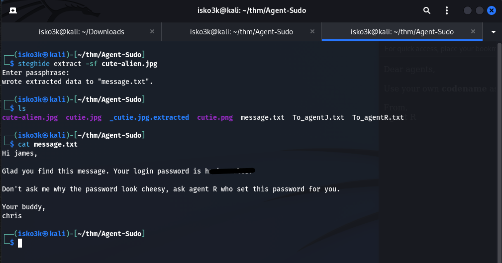This screenshot has height=263, width=502.
Task: Switch to the ~/Downloads tab
Action: [82, 32]
